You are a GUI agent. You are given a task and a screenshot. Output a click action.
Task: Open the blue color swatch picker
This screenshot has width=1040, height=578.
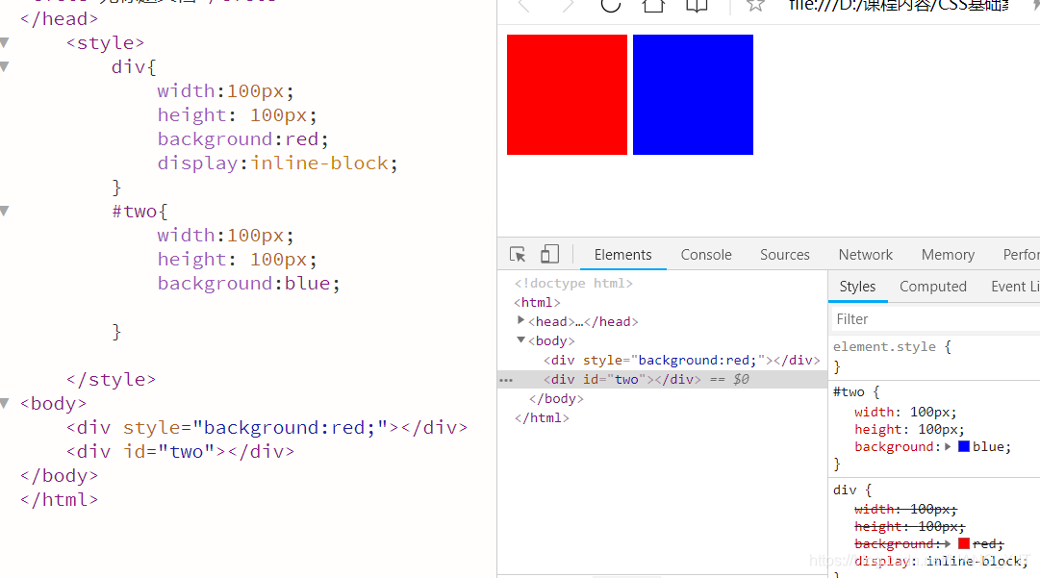tap(964, 446)
